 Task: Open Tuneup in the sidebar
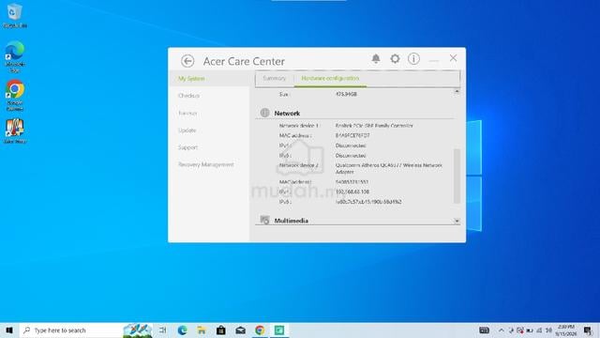[187, 113]
